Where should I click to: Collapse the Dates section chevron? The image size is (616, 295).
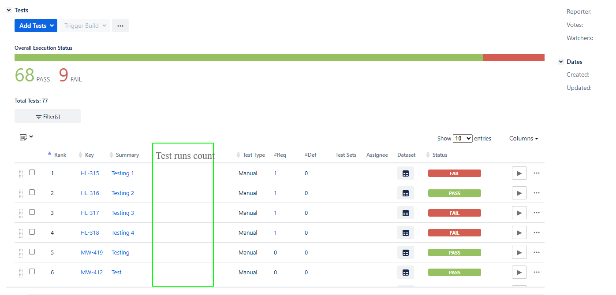tap(561, 62)
